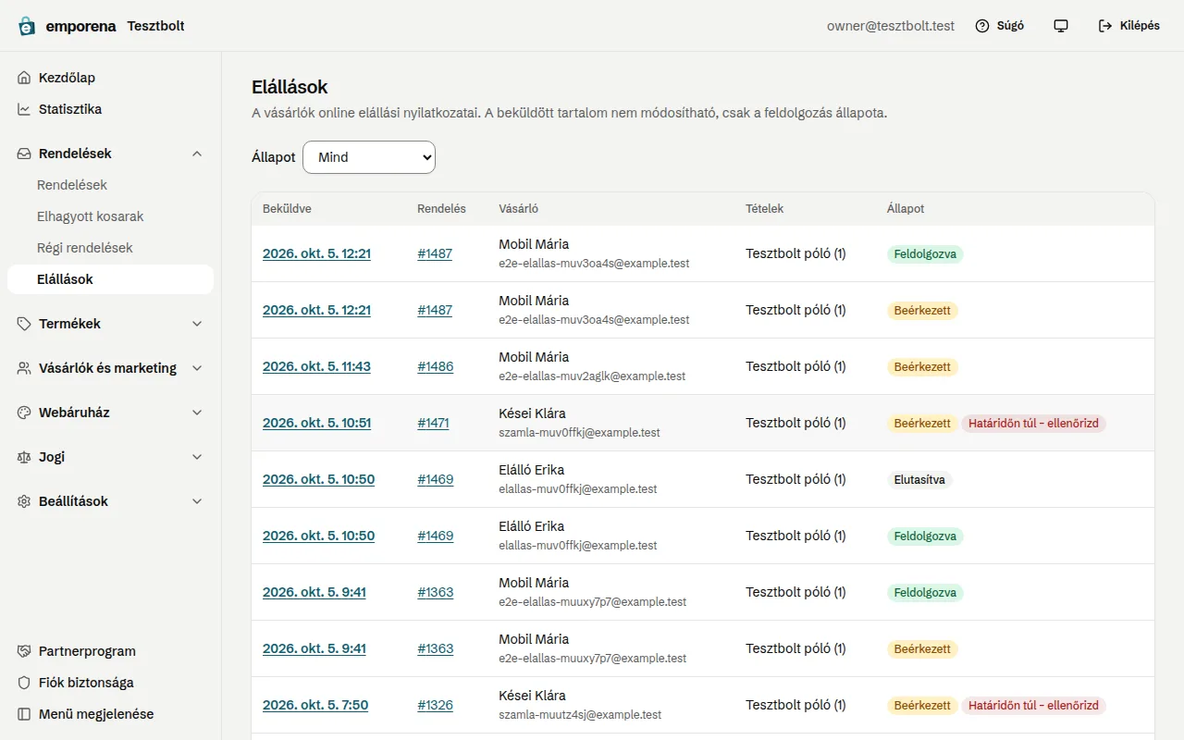
Task: Click the Webáruház palette icon
Action: (x=24, y=413)
